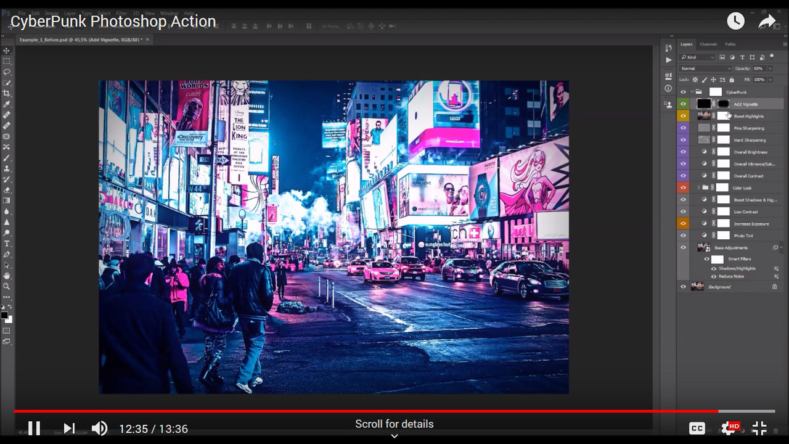The image size is (789, 444).
Task: Hide the Color Look group
Action: (683, 187)
